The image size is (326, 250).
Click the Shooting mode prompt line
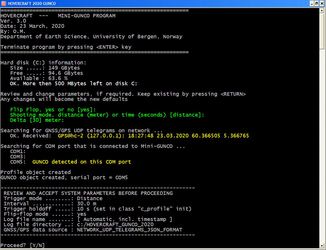tap(107, 115)
